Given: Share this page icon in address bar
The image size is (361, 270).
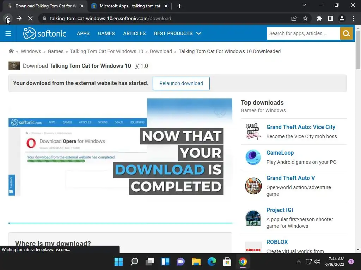Looking at the screenshot, I should coord(294,18).
